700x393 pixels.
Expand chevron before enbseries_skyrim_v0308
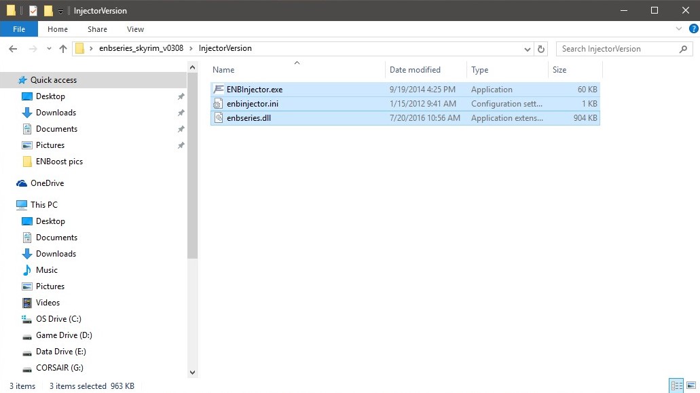pos(91,48)
